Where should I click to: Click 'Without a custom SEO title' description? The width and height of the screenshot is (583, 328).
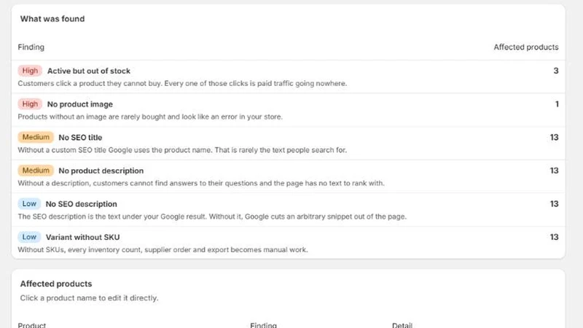[182, 150]
